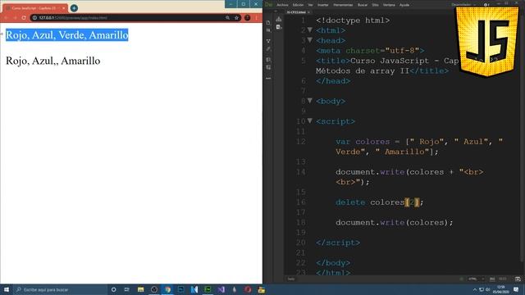Click the inspect mode icon below live view
525x295 pixels.
279,27
